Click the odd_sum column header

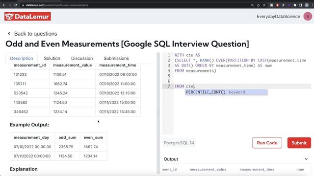(67, 137)
